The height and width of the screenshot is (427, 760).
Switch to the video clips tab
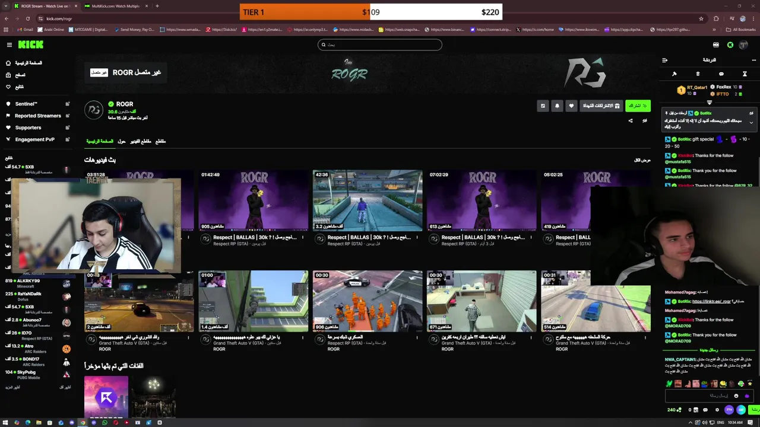click(141, 141)
